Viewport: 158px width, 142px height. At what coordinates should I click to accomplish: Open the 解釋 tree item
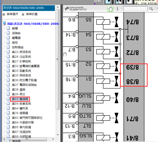coord(15,28)
